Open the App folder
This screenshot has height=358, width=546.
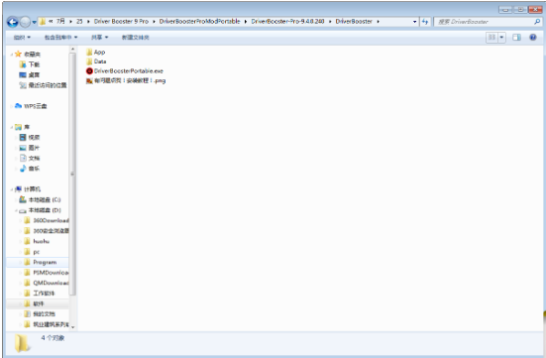coord(95,52)
